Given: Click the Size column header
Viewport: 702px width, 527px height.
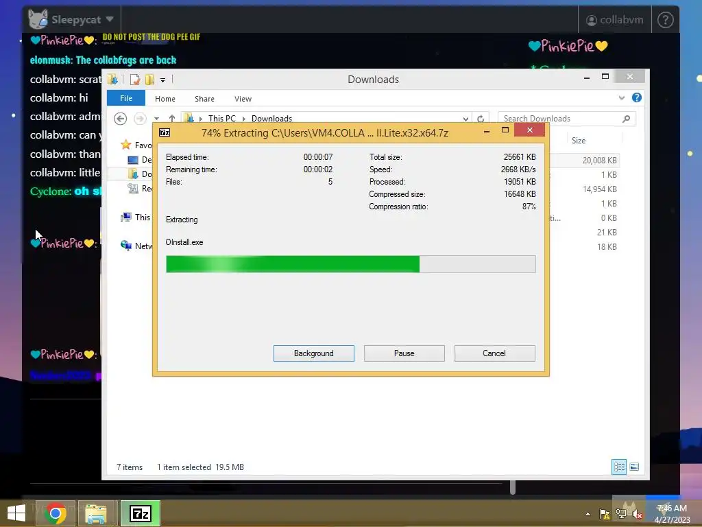Looking at the screenshot, I should [x=579, y=140].
